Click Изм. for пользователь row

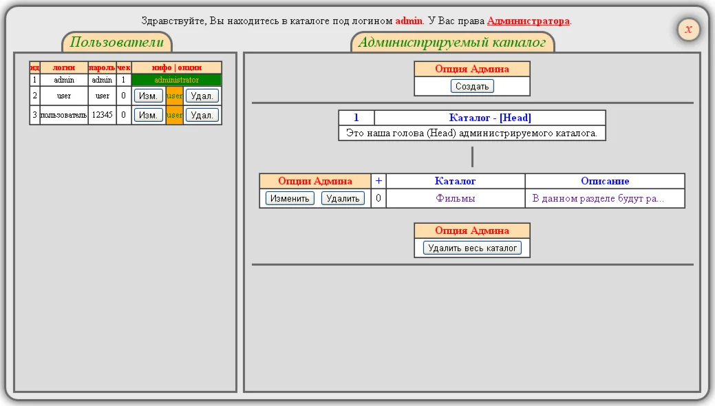148,115
